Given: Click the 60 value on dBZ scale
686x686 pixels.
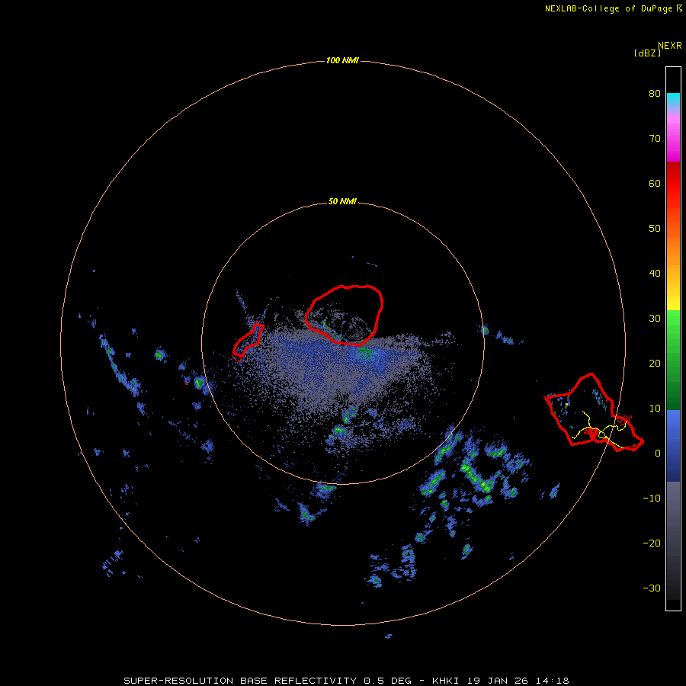Looking at the screenshot, I should [655, 184].
